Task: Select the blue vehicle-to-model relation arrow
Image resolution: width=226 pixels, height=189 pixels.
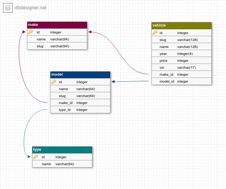Action: tap(130, 81)
